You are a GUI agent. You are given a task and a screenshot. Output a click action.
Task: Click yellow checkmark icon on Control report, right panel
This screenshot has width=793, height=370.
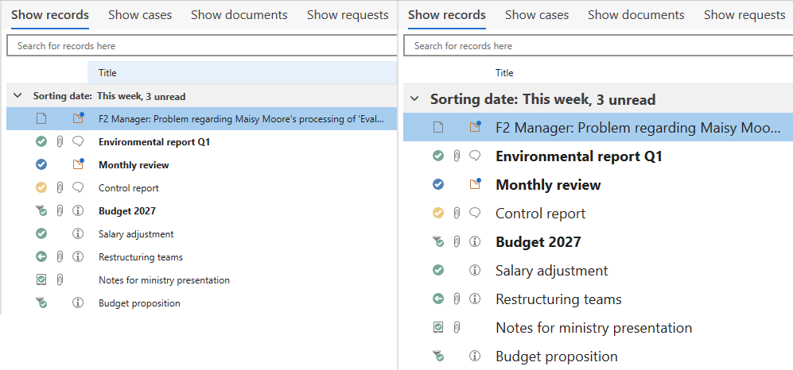pos(437,214)
